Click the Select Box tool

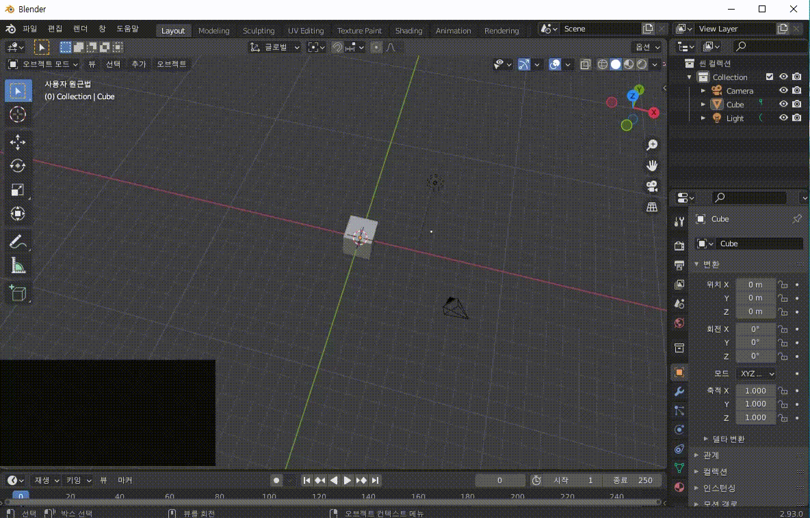pos(18,91)
